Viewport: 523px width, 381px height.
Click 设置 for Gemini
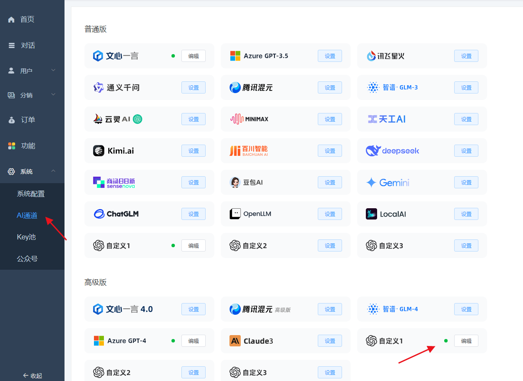coord(466,182)
